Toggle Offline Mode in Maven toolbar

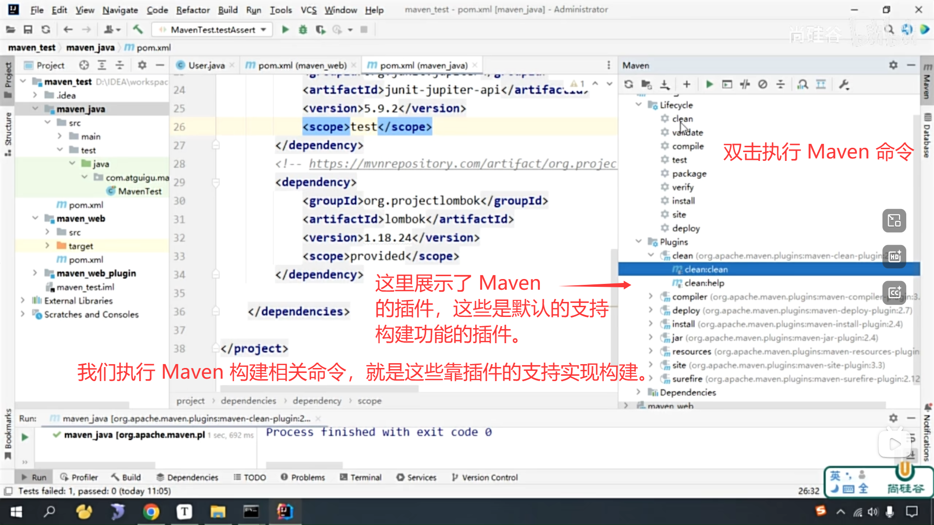tap(745, 85)
